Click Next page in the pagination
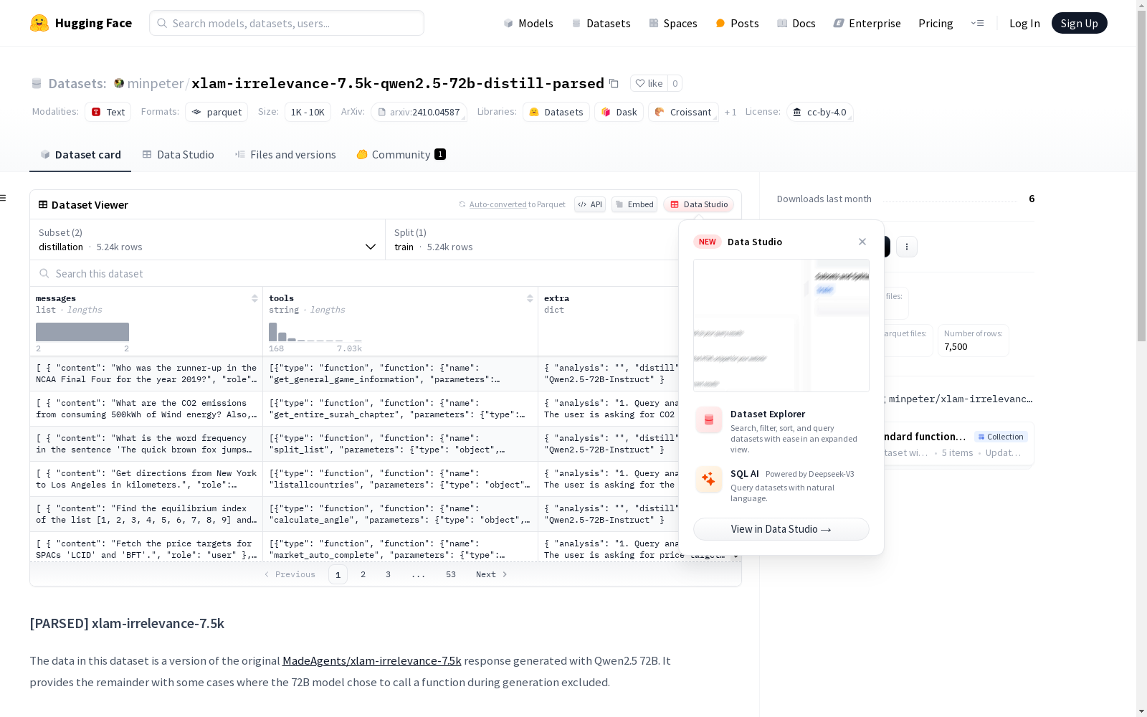 tap(492, 574)
